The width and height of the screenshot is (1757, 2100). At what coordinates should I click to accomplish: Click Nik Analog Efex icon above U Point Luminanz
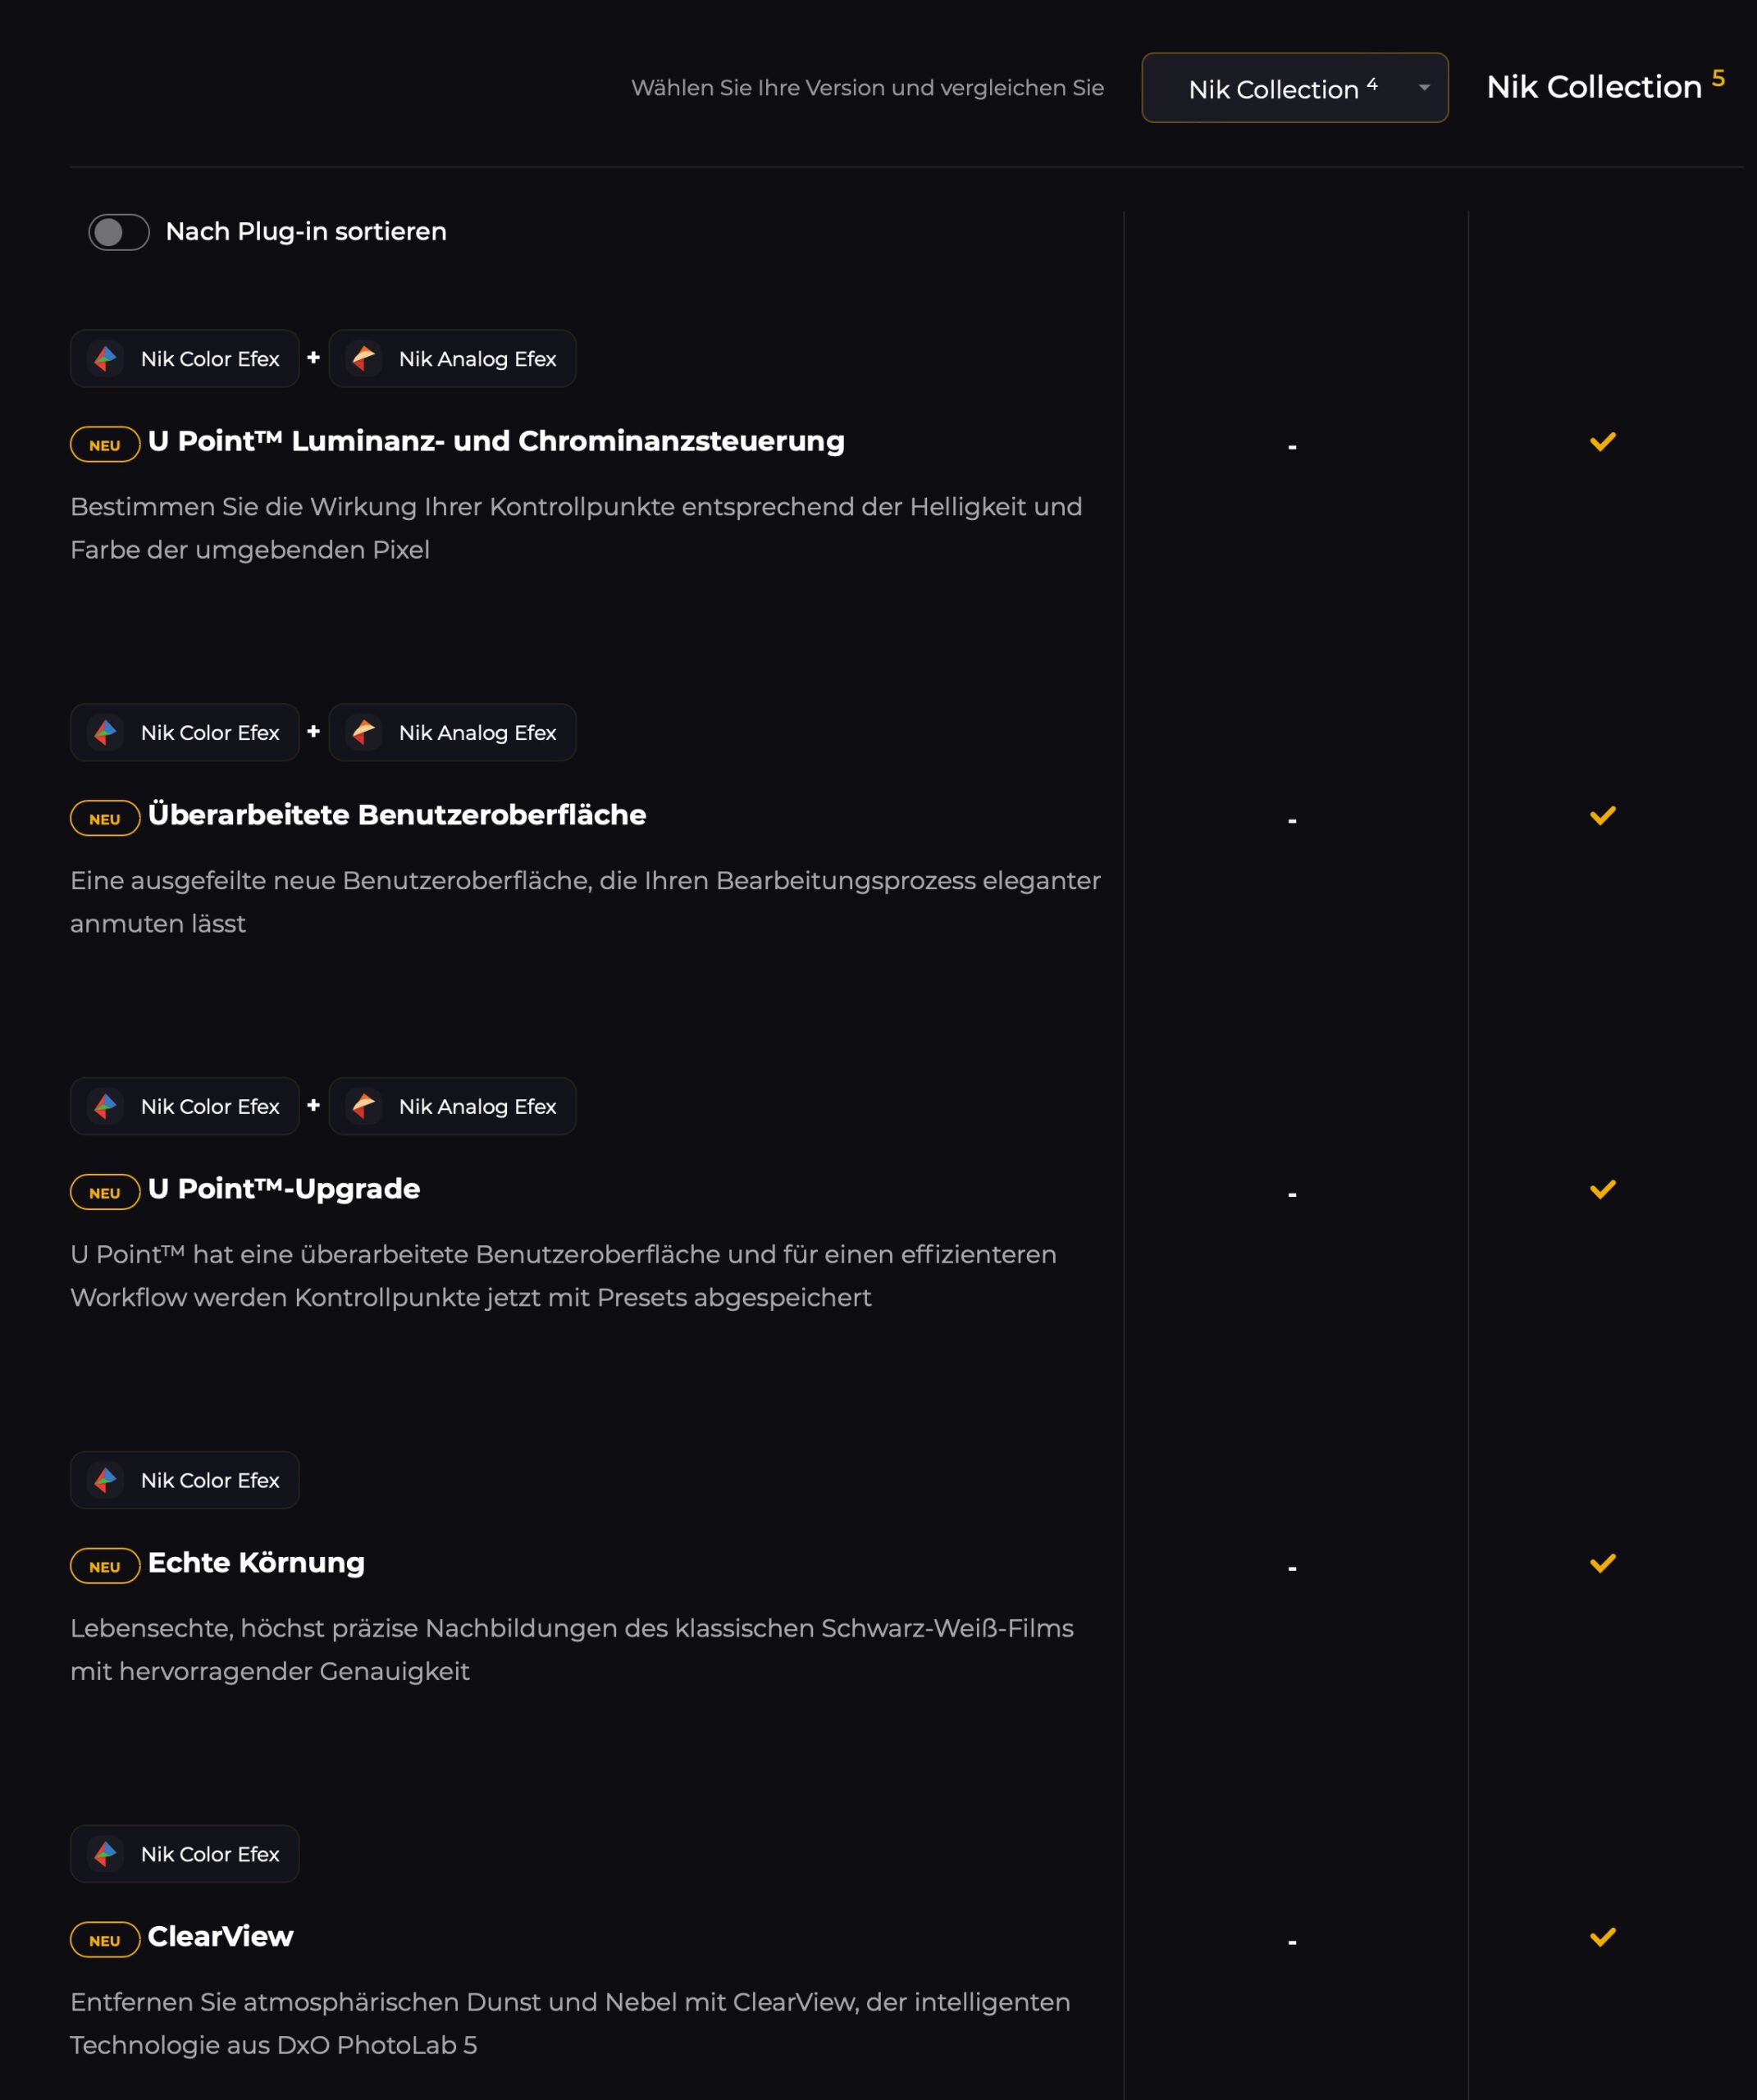(x=364, y=358)
